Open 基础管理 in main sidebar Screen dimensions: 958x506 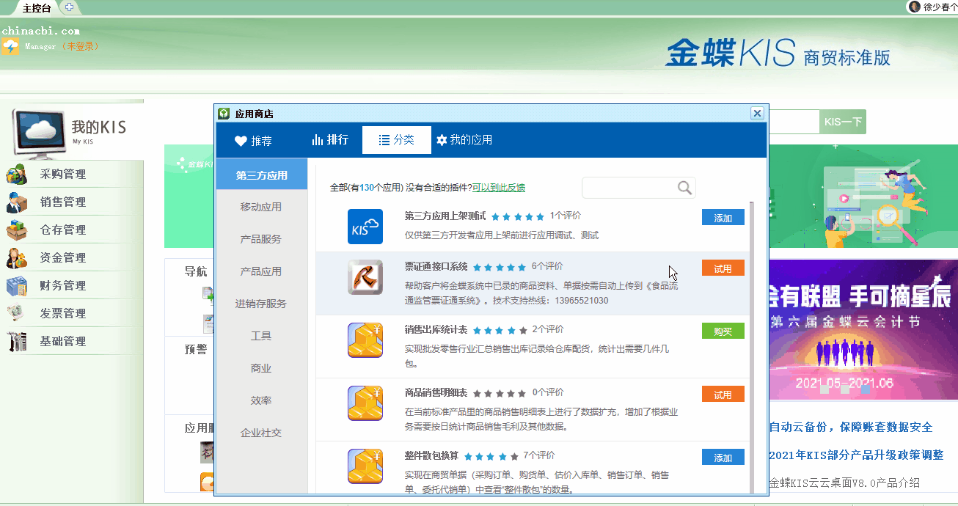click(63, 341)
